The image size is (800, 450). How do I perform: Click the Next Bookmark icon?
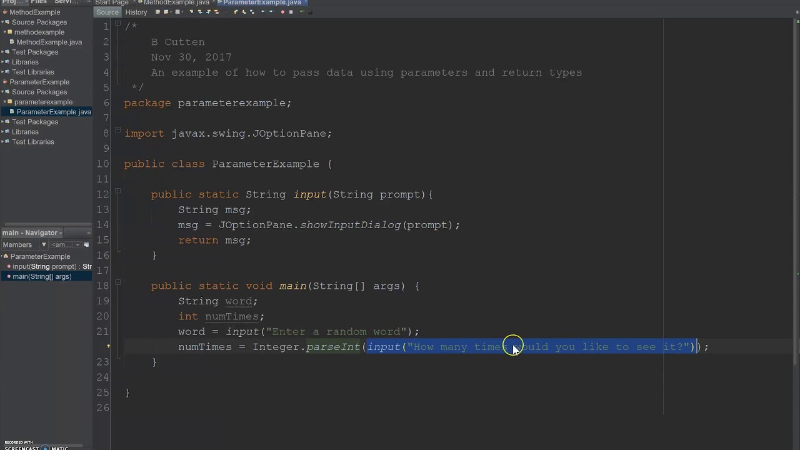pos(244,12)
